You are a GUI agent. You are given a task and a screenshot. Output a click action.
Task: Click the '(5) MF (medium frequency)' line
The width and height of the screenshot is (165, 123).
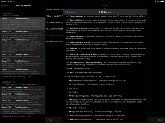pyautogui.click(x=94, y=96)
